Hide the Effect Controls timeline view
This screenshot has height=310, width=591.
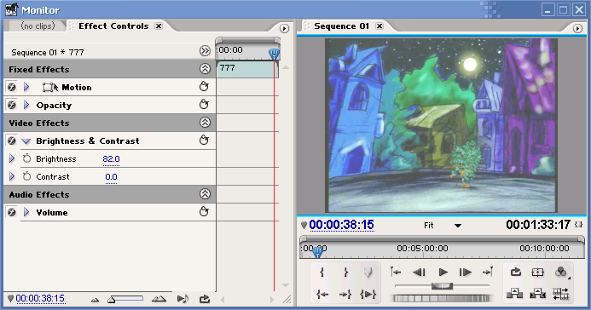[x=205, y=51]
